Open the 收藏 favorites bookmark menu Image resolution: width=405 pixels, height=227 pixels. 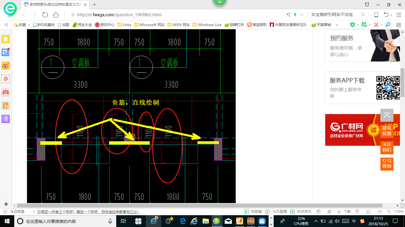22,25
